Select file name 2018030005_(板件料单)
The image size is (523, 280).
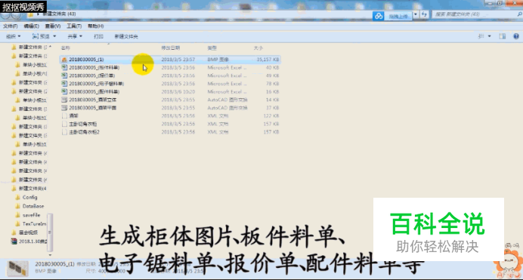(94, 68)
